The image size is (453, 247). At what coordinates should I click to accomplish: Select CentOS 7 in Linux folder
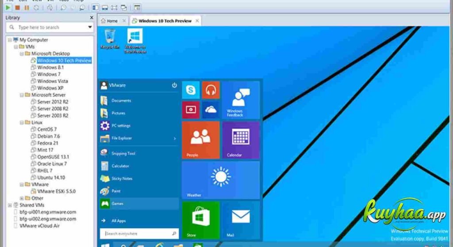47,129
